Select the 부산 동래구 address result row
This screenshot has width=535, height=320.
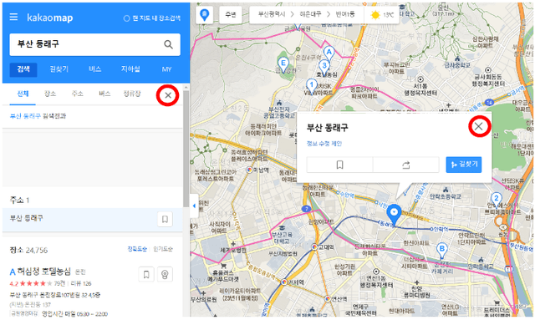[93, 220]
